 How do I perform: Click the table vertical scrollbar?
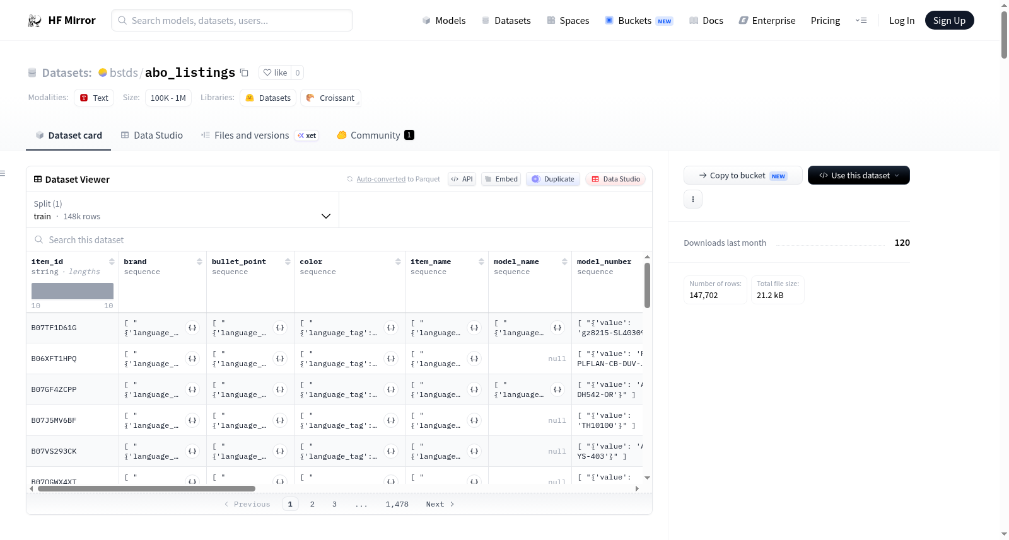pos(647,285)
